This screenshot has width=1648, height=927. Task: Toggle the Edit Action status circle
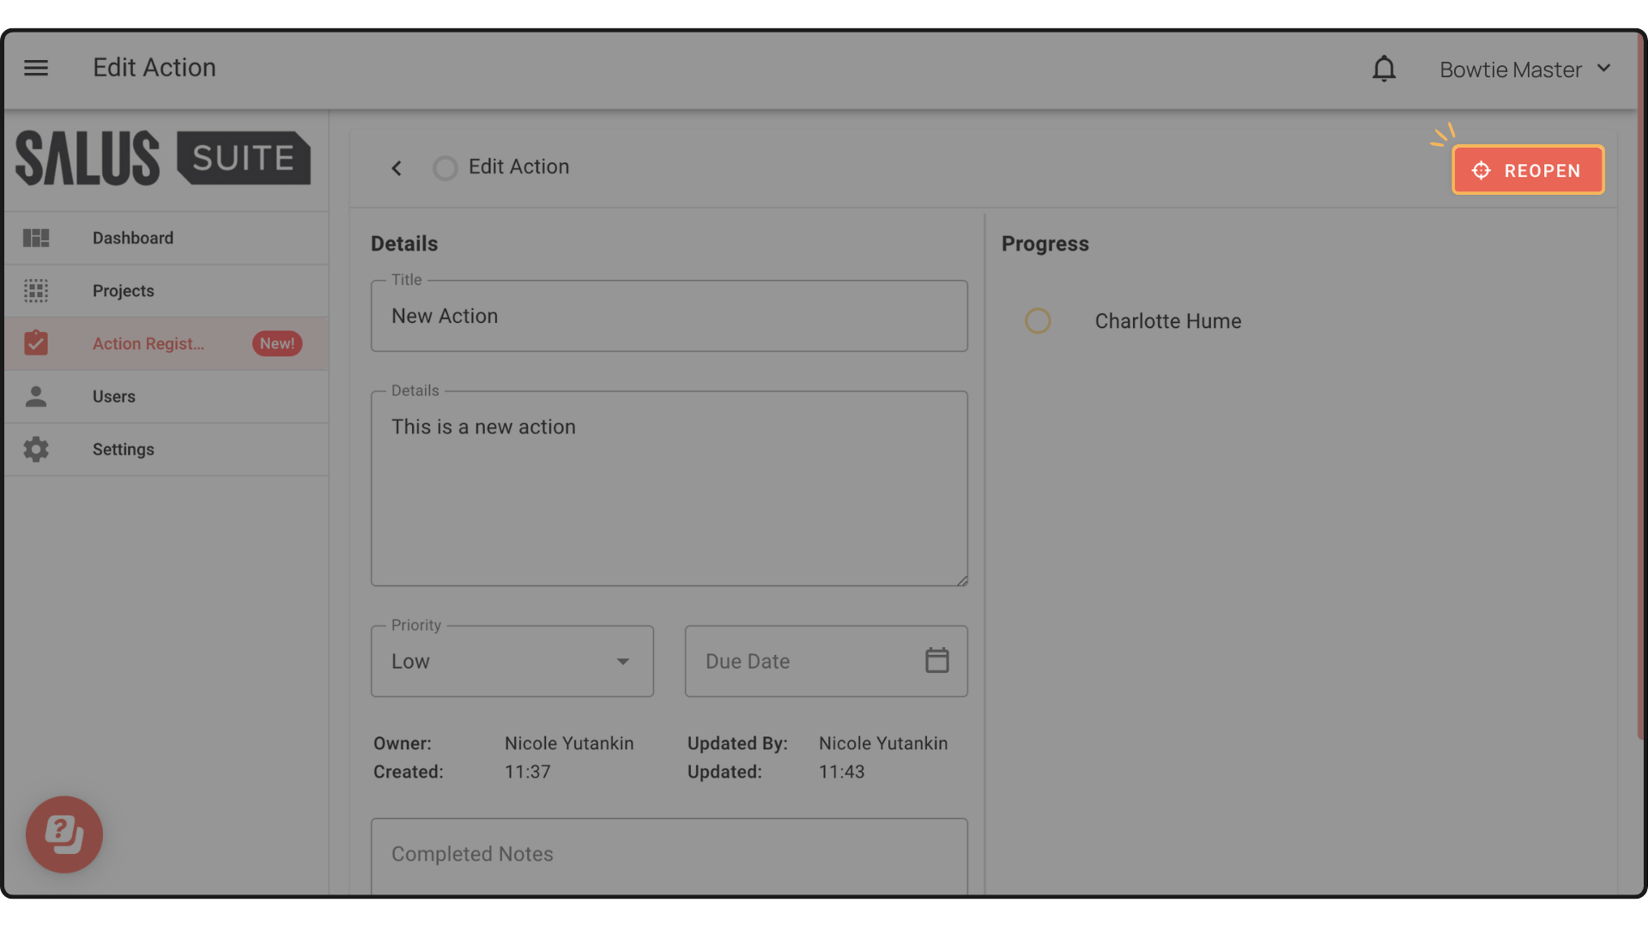pos(445,168)
